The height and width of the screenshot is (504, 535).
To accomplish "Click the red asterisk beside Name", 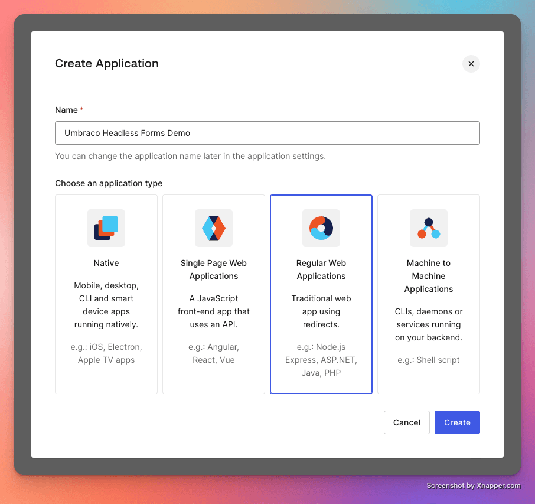I will coord(81,109).
